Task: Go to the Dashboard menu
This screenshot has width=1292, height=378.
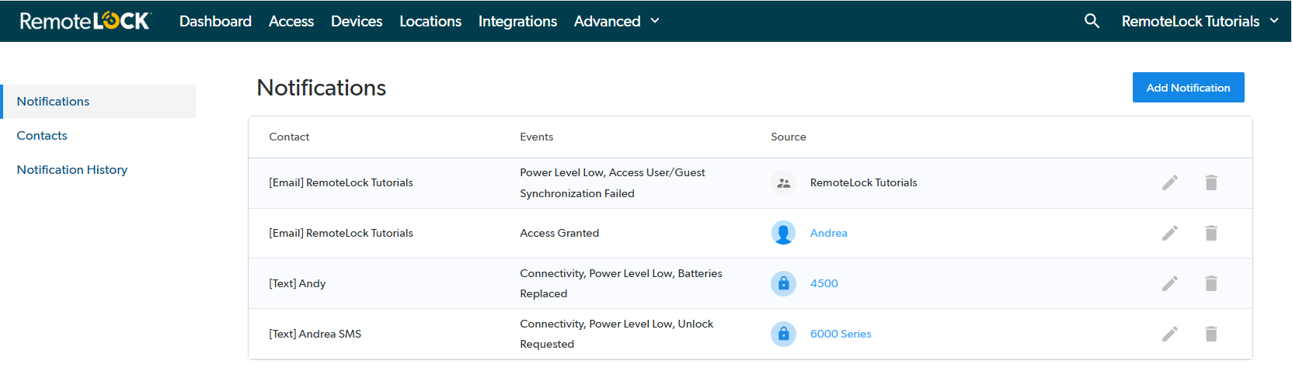Action: (x=215, y=21)
